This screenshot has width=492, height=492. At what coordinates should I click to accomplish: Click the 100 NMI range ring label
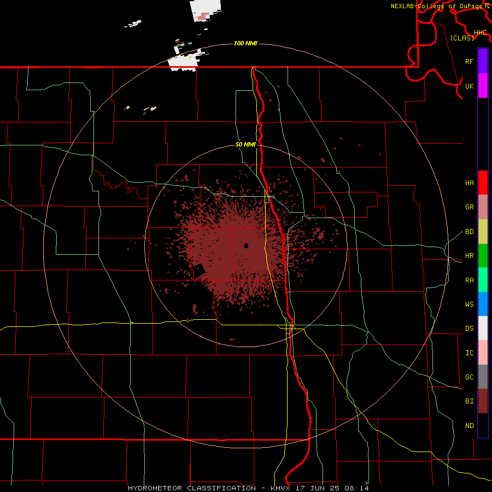(x=245, y=43)
